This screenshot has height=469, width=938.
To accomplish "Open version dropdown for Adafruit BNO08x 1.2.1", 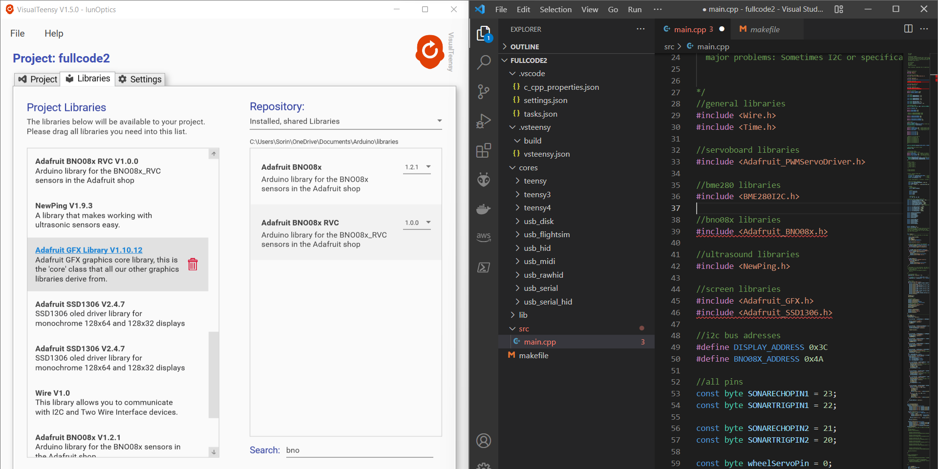I will click(428, 167).
